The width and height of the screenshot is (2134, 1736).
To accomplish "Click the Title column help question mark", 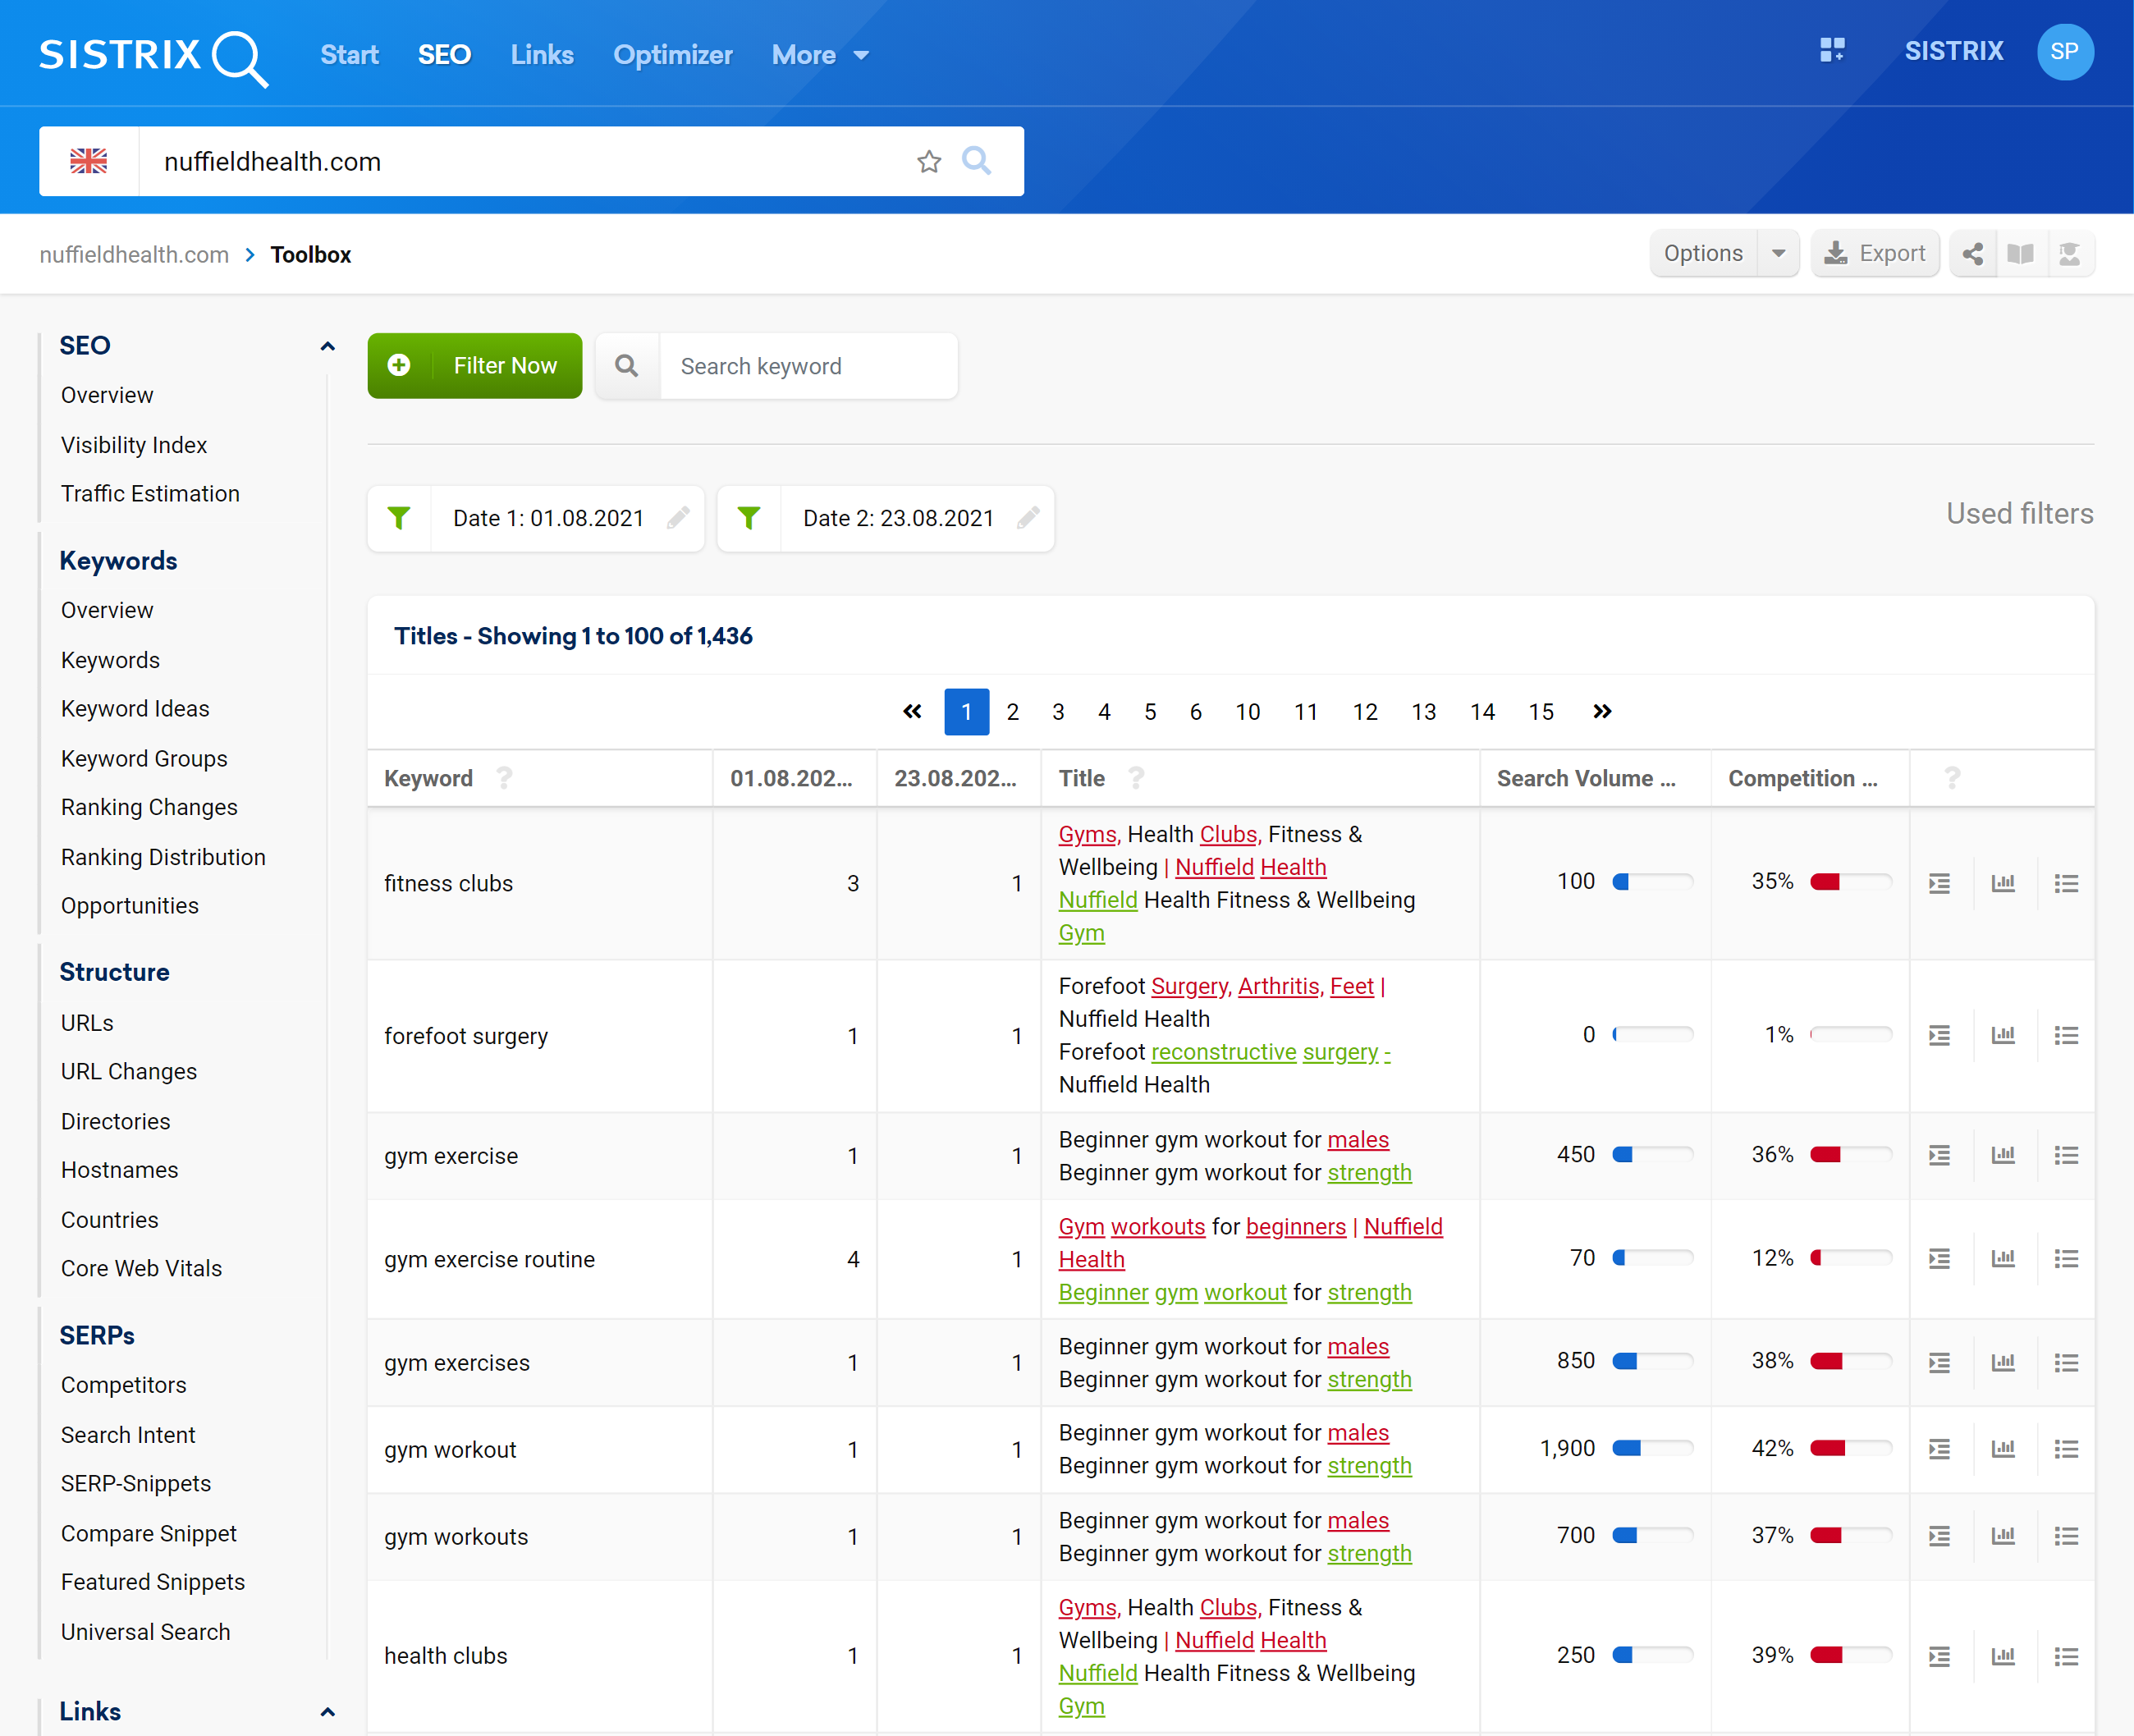I will coord(1136,778).
